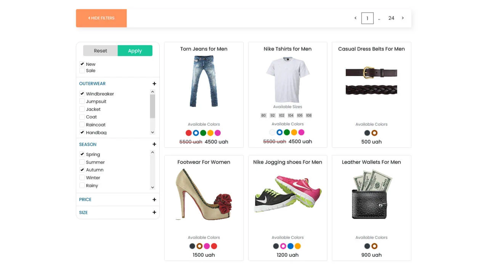Uncheck Windbreaker filter
This screenshot has width=488, height=275.
click(x=82, y=94)
